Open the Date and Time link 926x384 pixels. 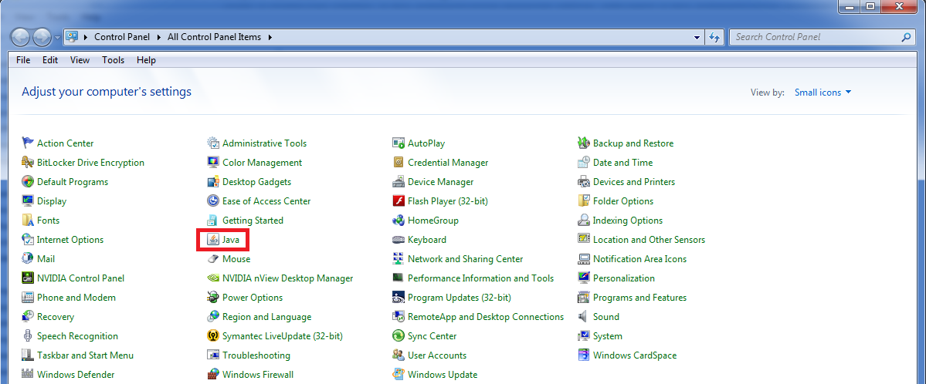(622, 162)
